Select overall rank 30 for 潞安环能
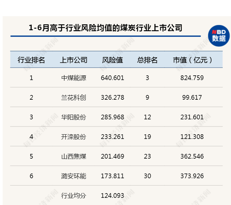The image size is (231, 205). point(147,176)
